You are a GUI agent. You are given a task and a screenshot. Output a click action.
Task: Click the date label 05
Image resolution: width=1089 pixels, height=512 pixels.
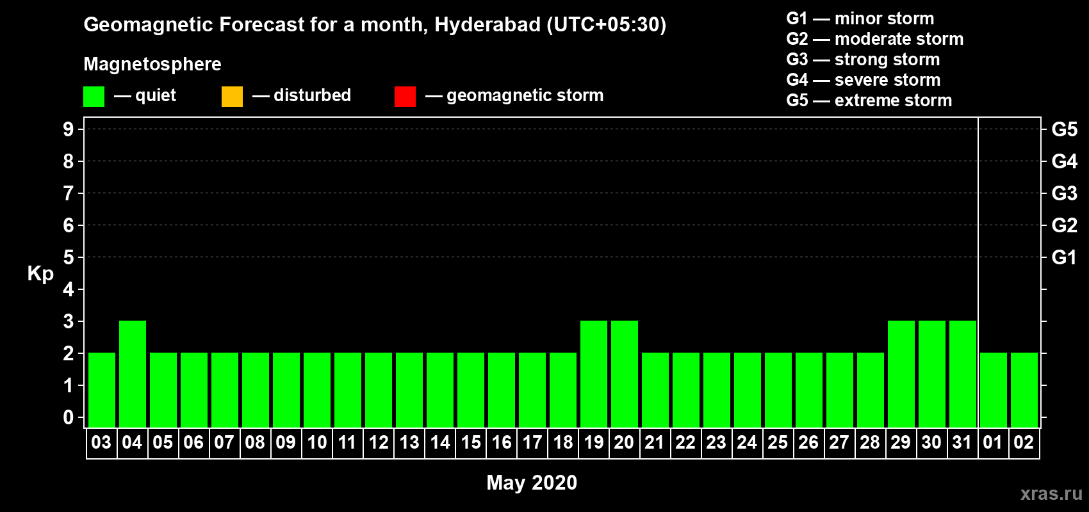coord(163,442)
